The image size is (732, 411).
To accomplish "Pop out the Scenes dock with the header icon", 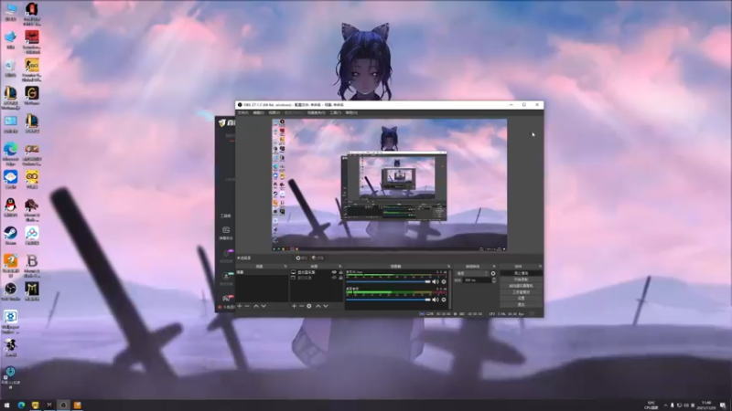I will coord(285,267).
